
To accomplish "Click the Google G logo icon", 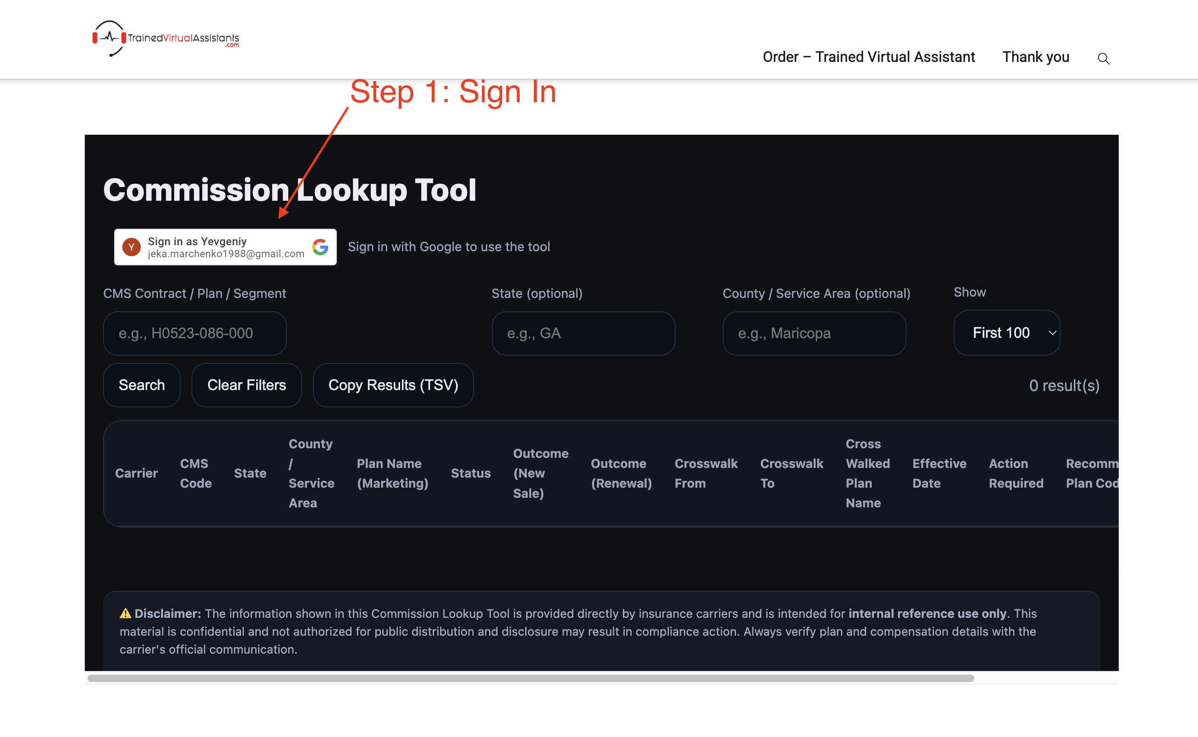I will tap(320, 247).
